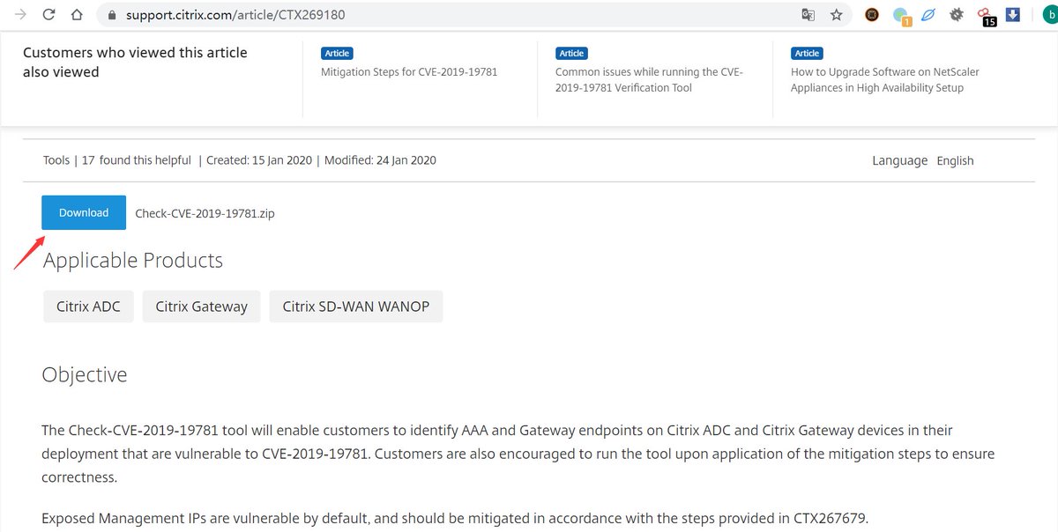The height and width of the screenshot is (532, 1058).
Task: Click the browser forward arrow
Action: coord(20,15)
